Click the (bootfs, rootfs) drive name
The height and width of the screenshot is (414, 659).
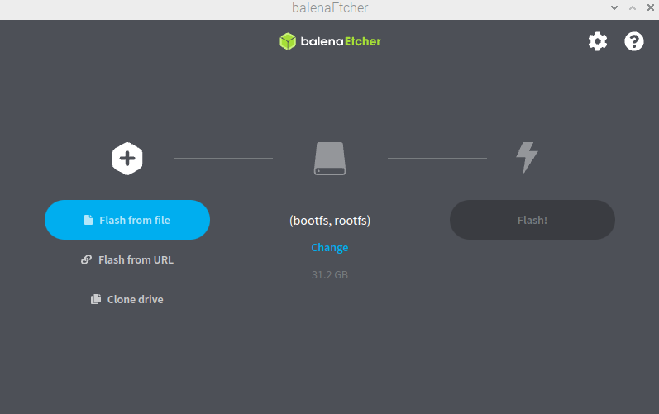[330, 221]
